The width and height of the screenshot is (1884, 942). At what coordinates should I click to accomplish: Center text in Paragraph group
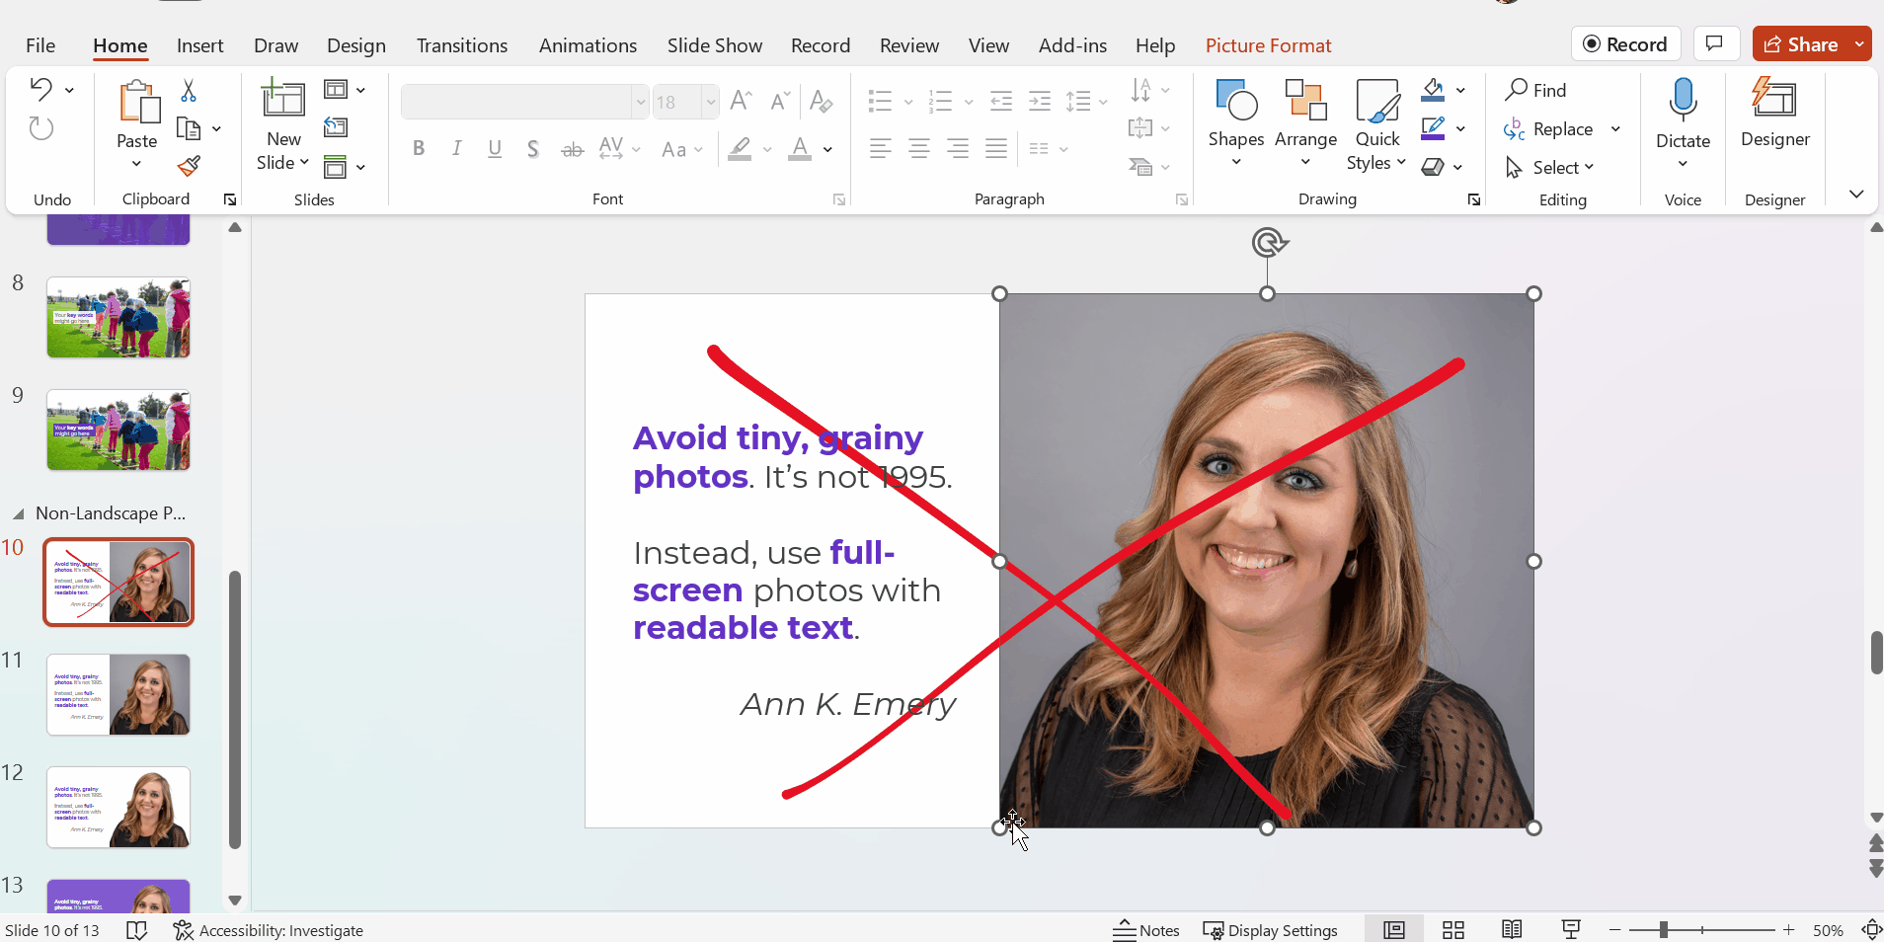tap(918, 149)
